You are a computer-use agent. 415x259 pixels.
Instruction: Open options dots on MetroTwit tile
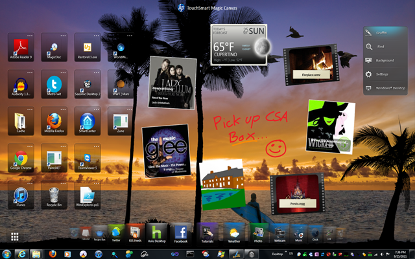(x=64, y=73)
